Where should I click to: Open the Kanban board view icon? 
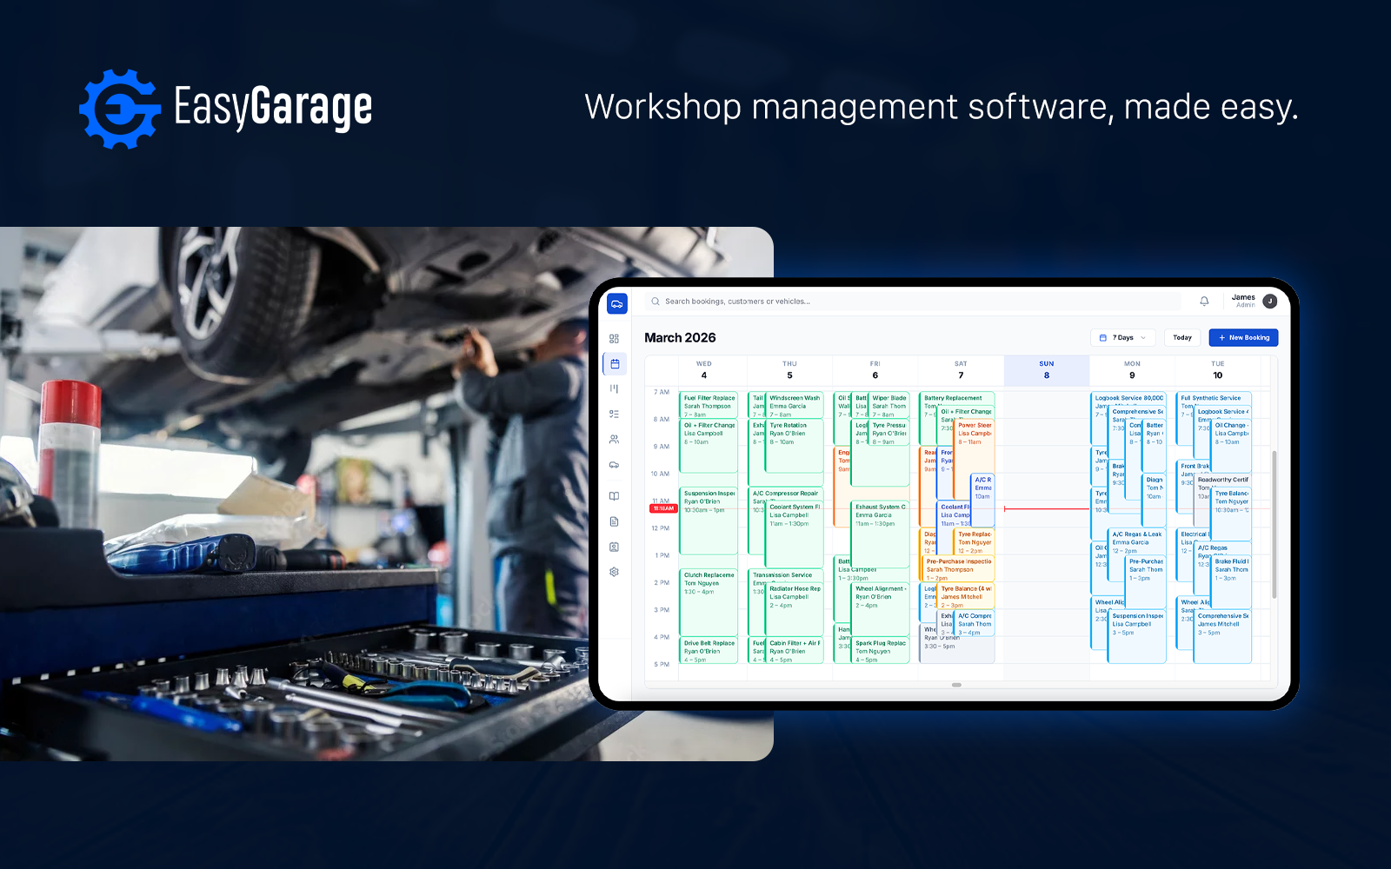[x=615, y=388]
